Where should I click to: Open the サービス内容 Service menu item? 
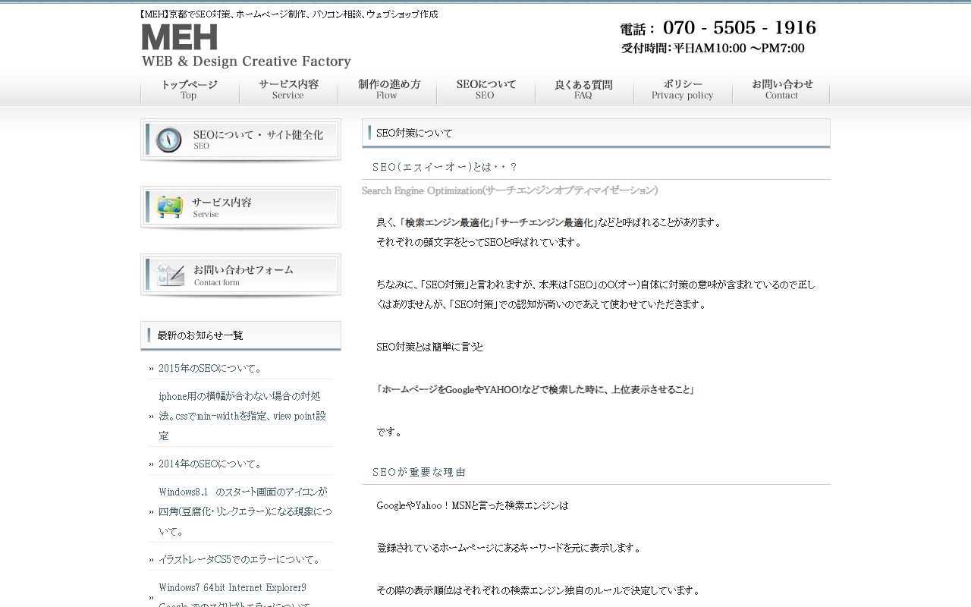(288, 90)
